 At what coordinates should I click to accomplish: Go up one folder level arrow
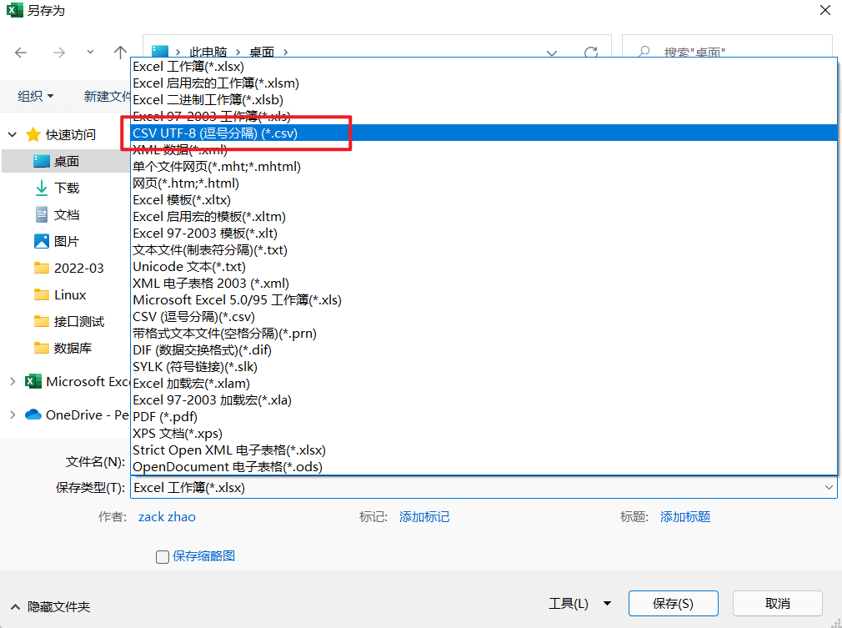point(120,52)
